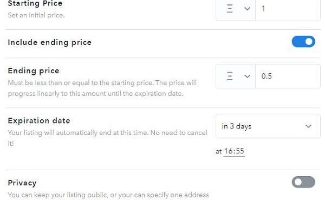The image size is (325, 200).
Task: Click the Starting Price amount field
Action: coord(288,10)
